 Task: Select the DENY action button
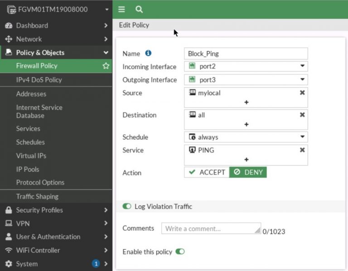[248, 172]
